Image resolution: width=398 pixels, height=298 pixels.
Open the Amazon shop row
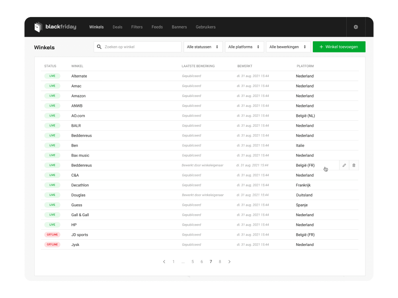[x=200, y=96]
